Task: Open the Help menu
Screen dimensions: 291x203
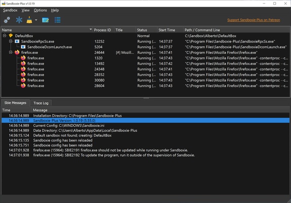Action: click(55, 10)
